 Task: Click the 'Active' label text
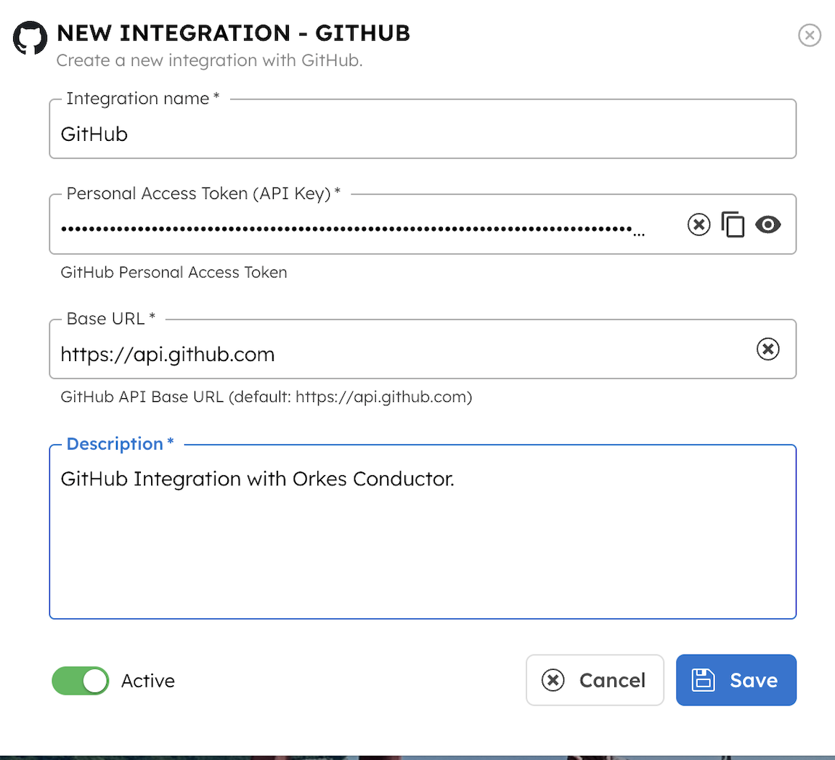[148, 681]
